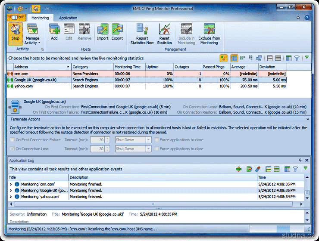The width and height of the screenshot is (319, 241).
Task: Enable Force applications to close for Connection Loss
Action: [x=157, y=149]
